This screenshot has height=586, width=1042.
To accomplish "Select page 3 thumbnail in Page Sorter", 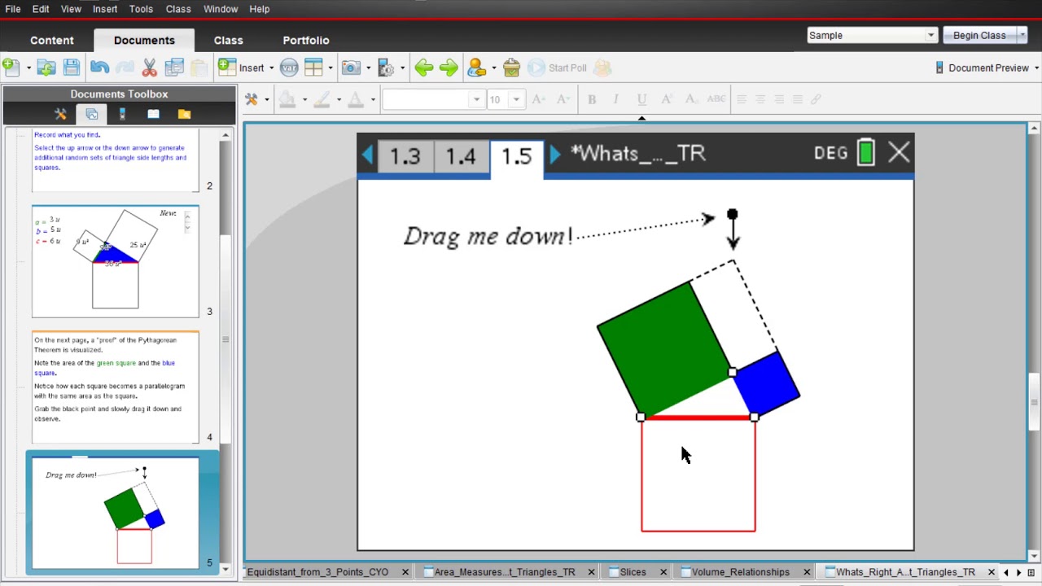I will 116,261.
